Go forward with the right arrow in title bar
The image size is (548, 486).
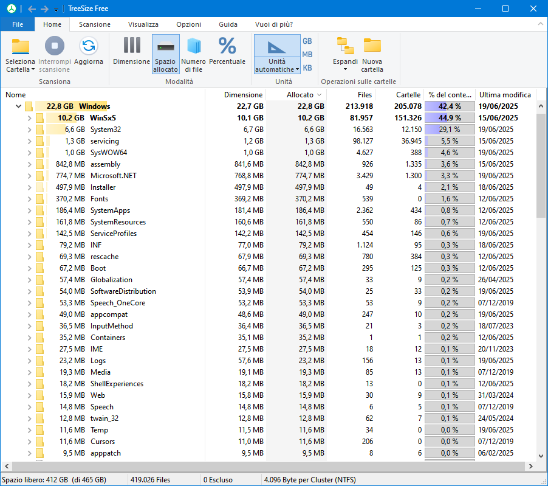click(x=44, y=9)
